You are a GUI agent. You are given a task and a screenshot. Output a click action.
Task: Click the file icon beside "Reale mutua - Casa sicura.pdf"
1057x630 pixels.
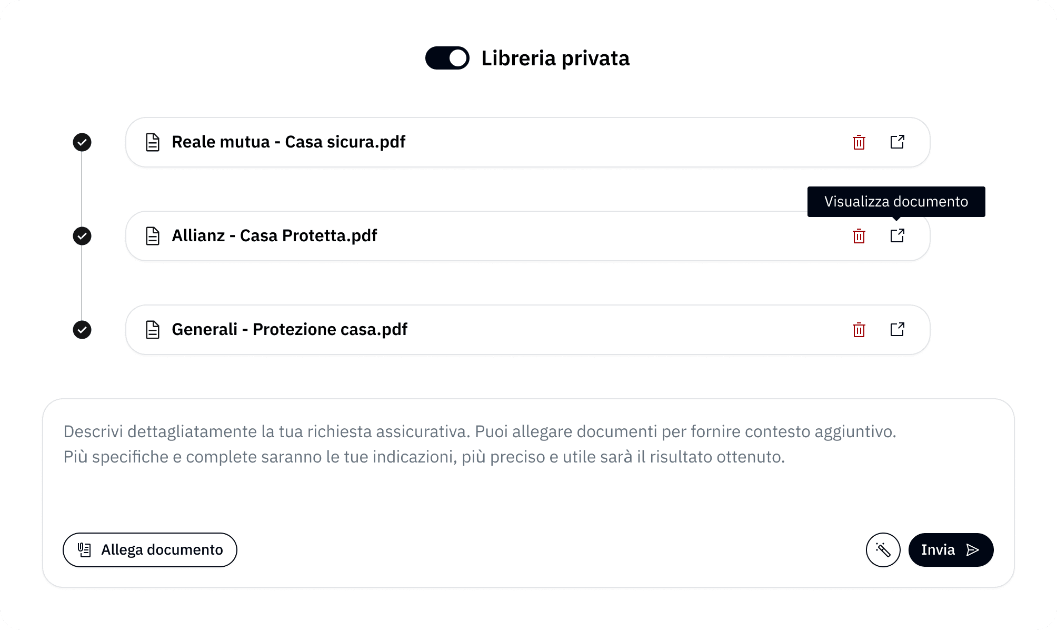[x=153, y=142]
